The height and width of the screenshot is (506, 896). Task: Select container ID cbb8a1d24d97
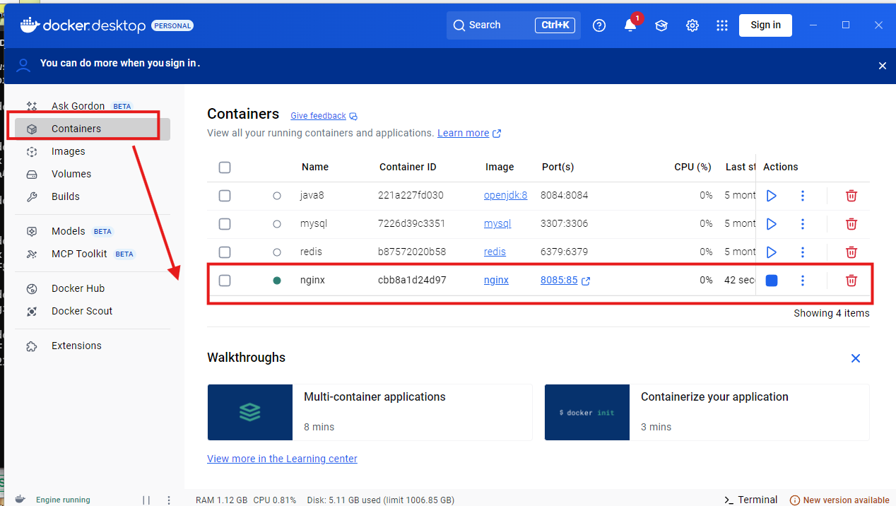(x=412, y=281)
